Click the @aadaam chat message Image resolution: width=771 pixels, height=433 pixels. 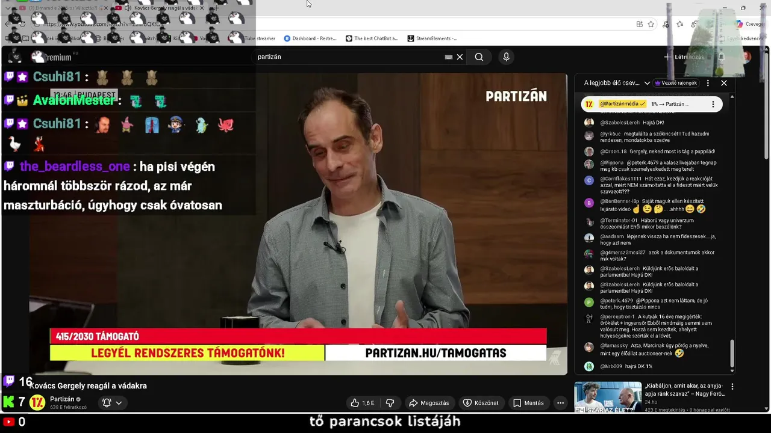pyautogui.click(x=658, y=239)
